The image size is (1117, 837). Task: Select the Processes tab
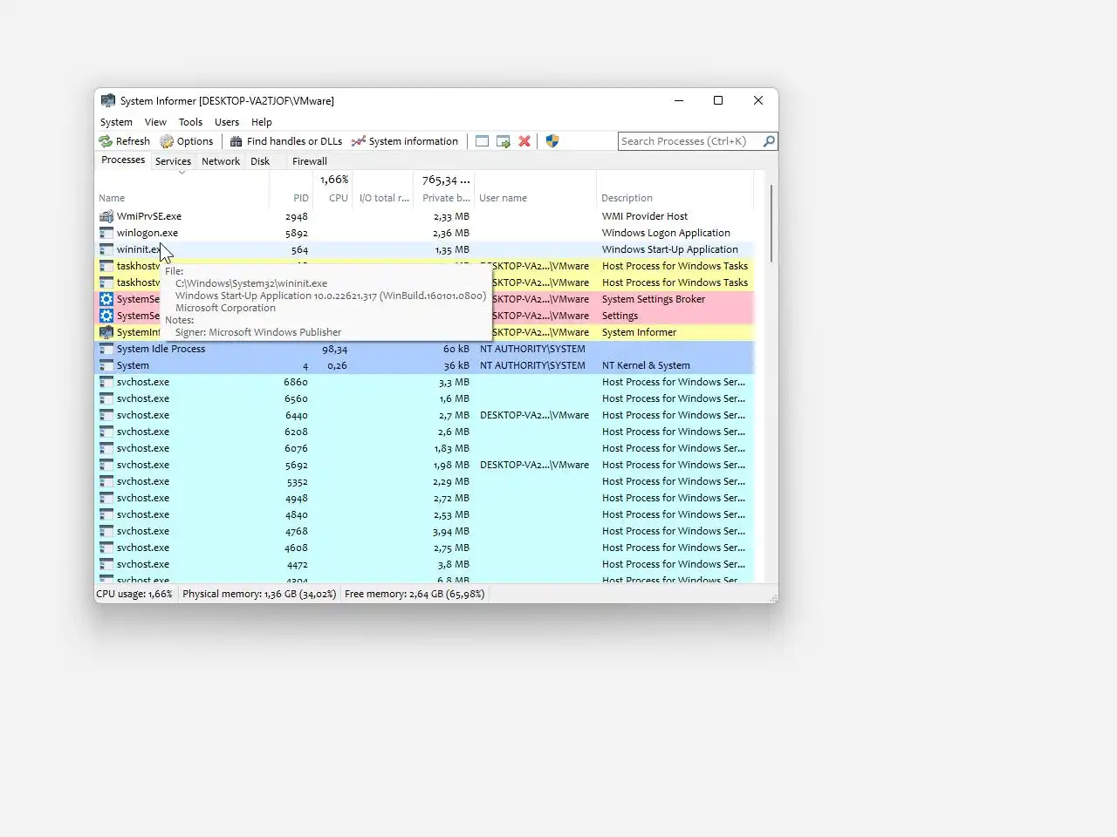point(123,160)
